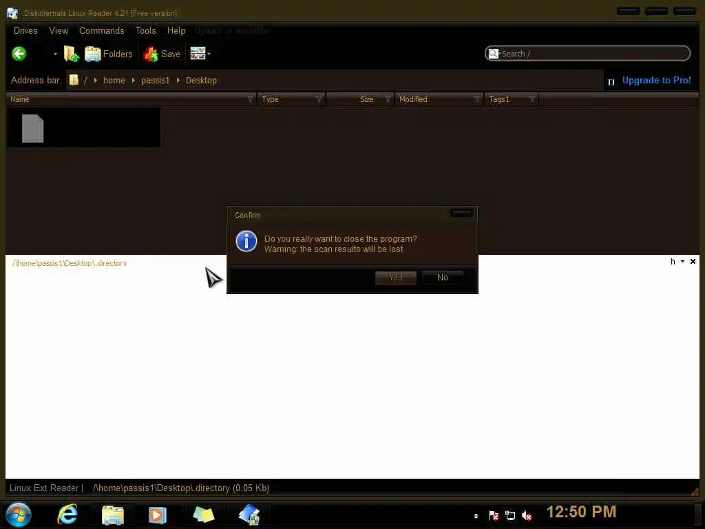Click the Save toolbar button
The width and height of the screenshot is (705, 529).
point(162,54)
